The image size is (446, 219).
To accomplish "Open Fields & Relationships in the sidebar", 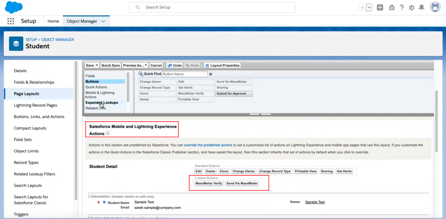I will click(x=34, y=82).
